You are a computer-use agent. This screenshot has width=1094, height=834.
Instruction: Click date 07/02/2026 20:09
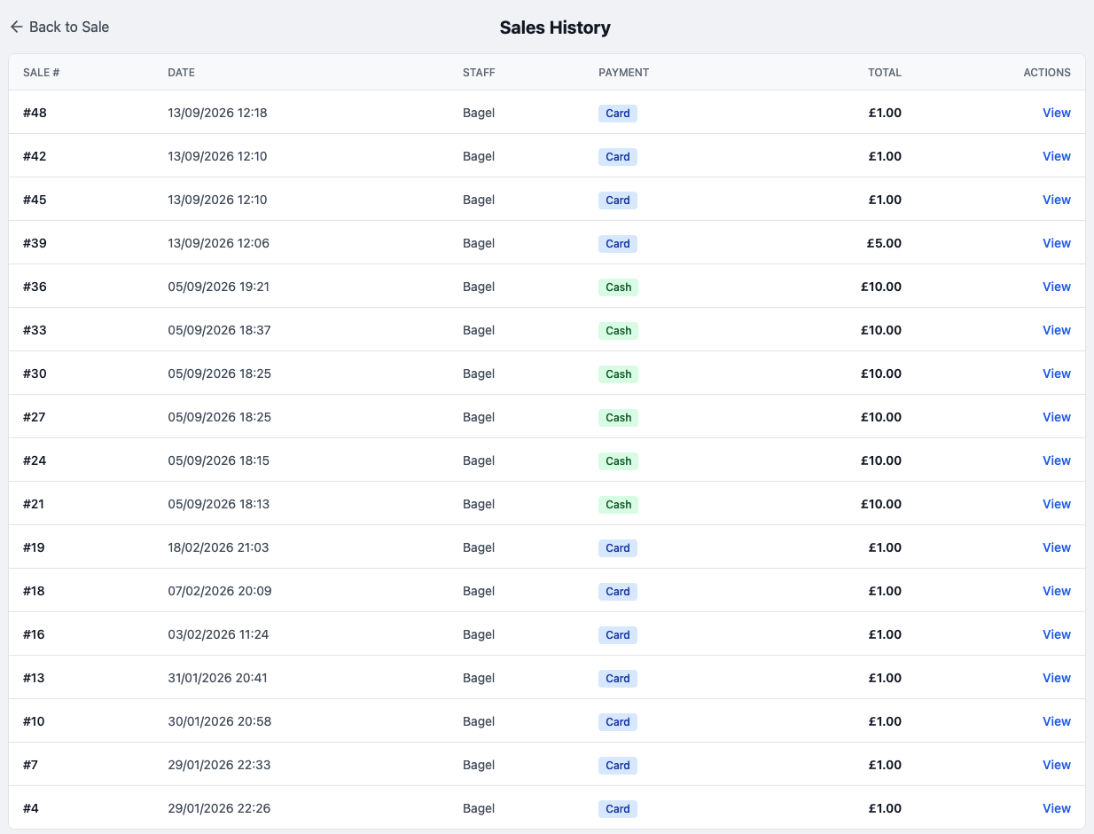220,591
